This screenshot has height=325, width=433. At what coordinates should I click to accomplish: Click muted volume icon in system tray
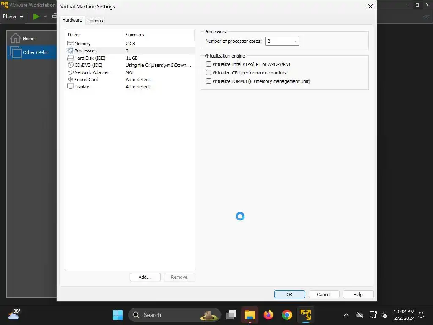[384, 315]
